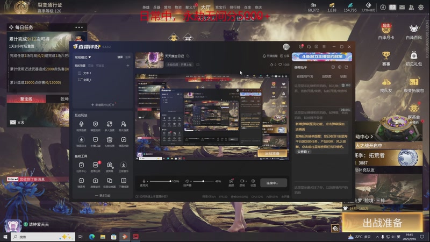The width and height of the screenshot is (430, 242).
Task: Click the 出战准备 button in the game
Action: point(382,223)
